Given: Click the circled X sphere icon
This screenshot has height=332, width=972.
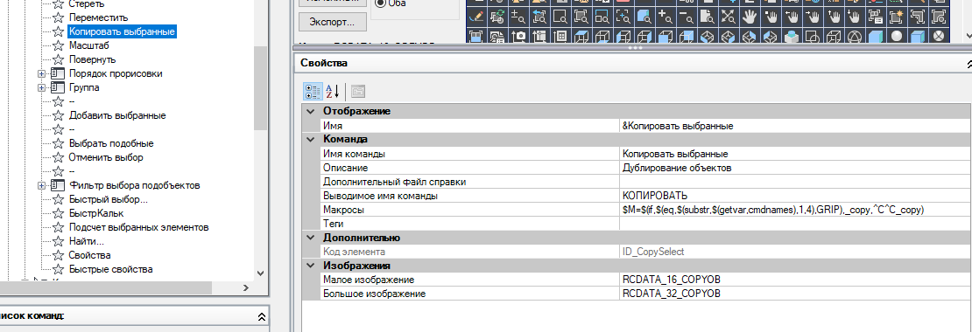Looking at the screenshot, I should point(939,36).
